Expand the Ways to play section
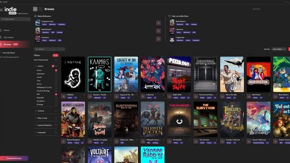The width and height of the screenshot is (290, 163). [36, 118]
